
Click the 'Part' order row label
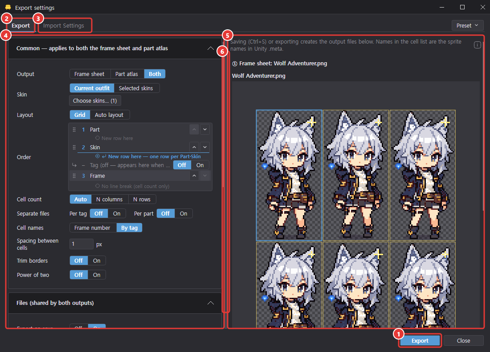coord(95,129)
